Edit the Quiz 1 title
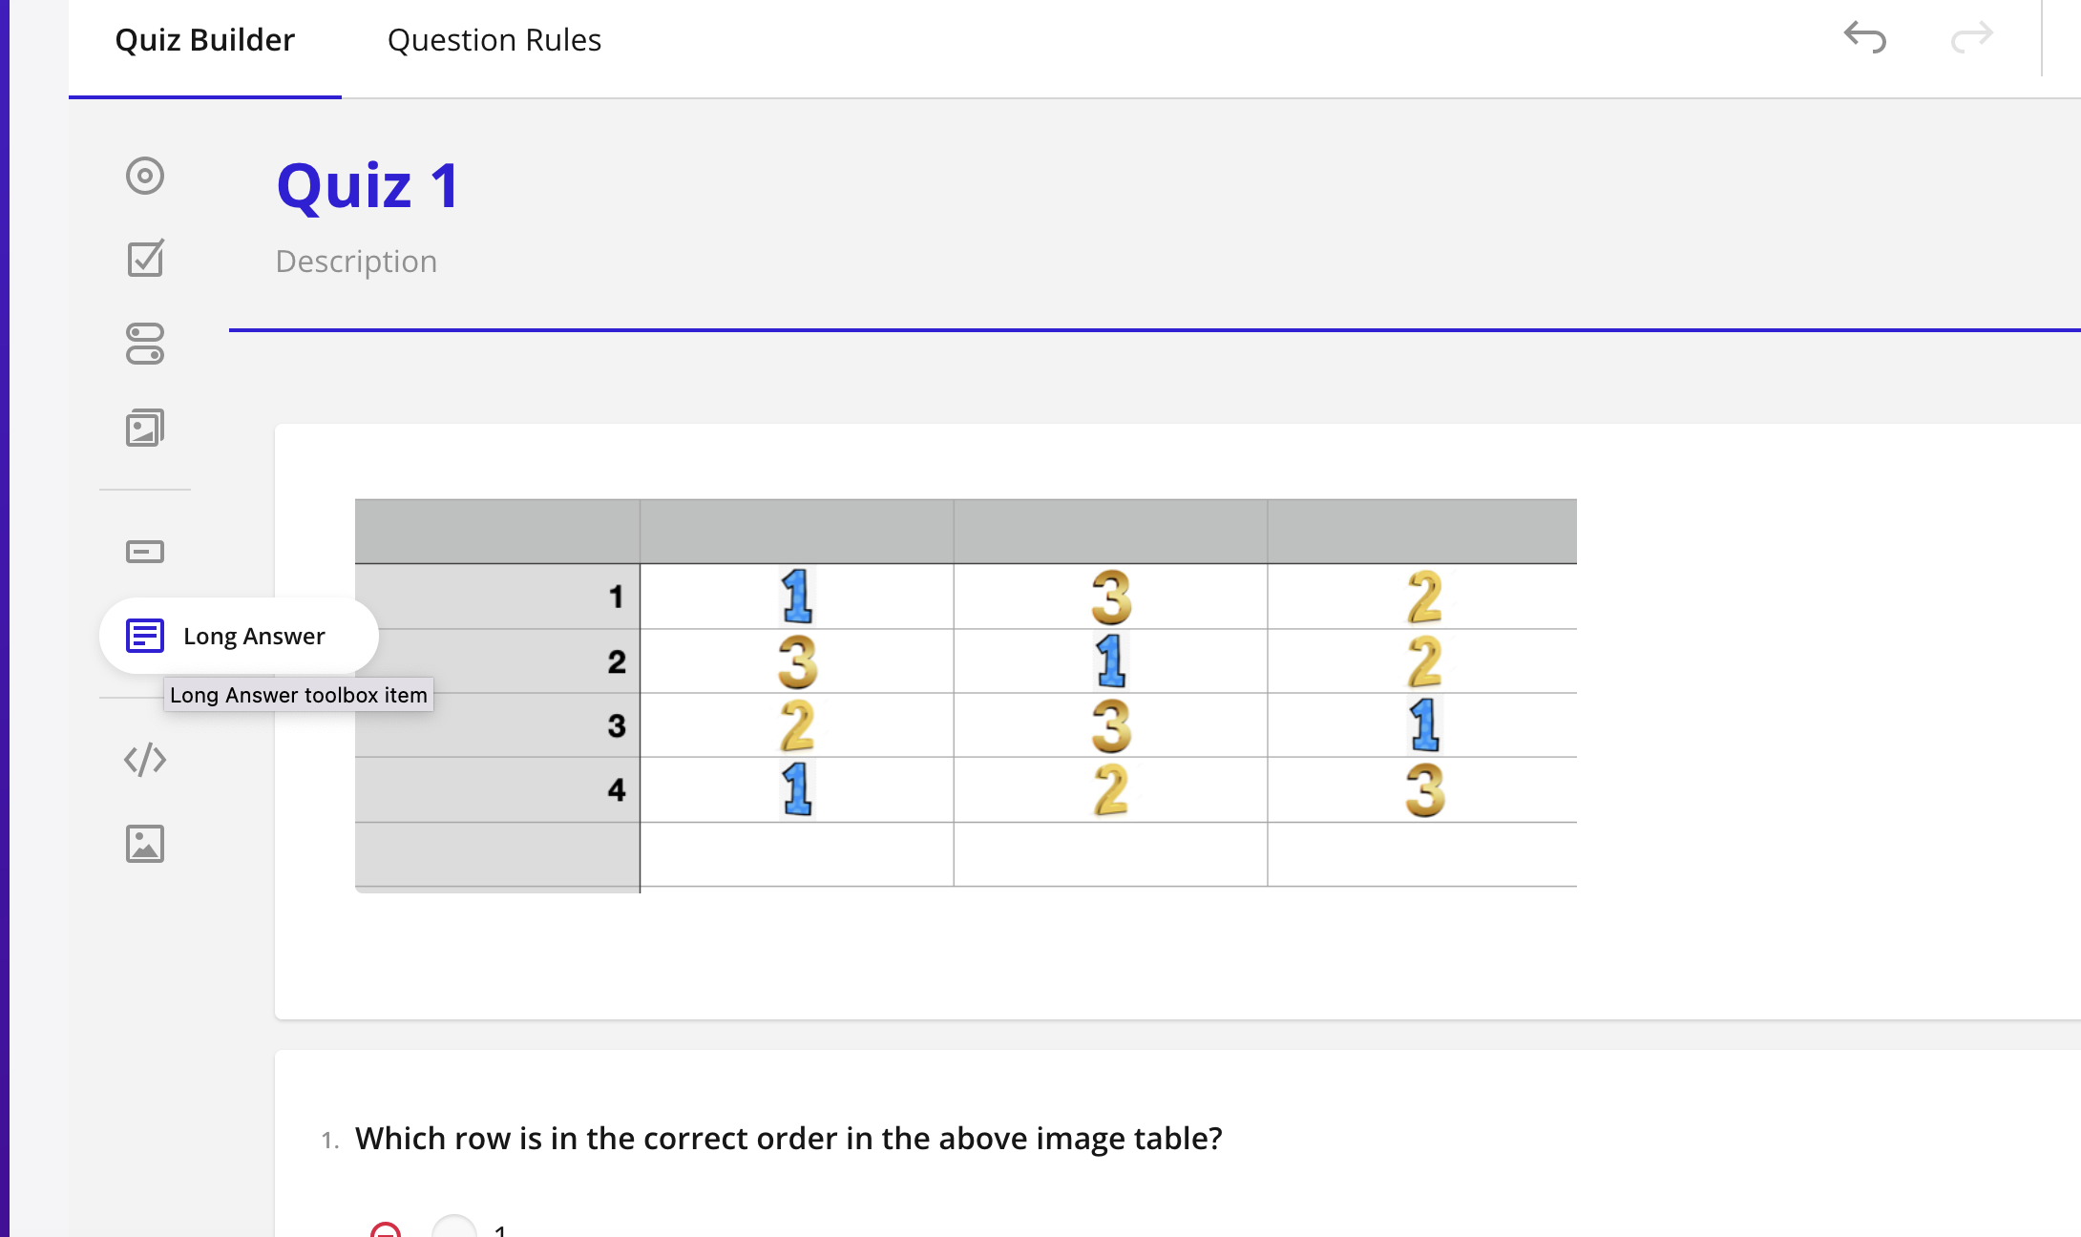This screenshot has height=1237, width=2081. (368, 185)
